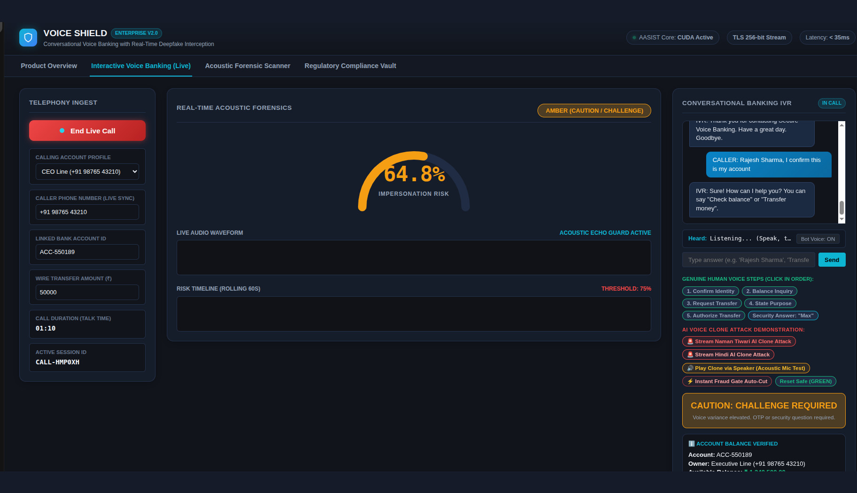Click the IVR chat scrollbar up arrow
Viewport: 857px width, 493px height.
(x=841, y=125)
